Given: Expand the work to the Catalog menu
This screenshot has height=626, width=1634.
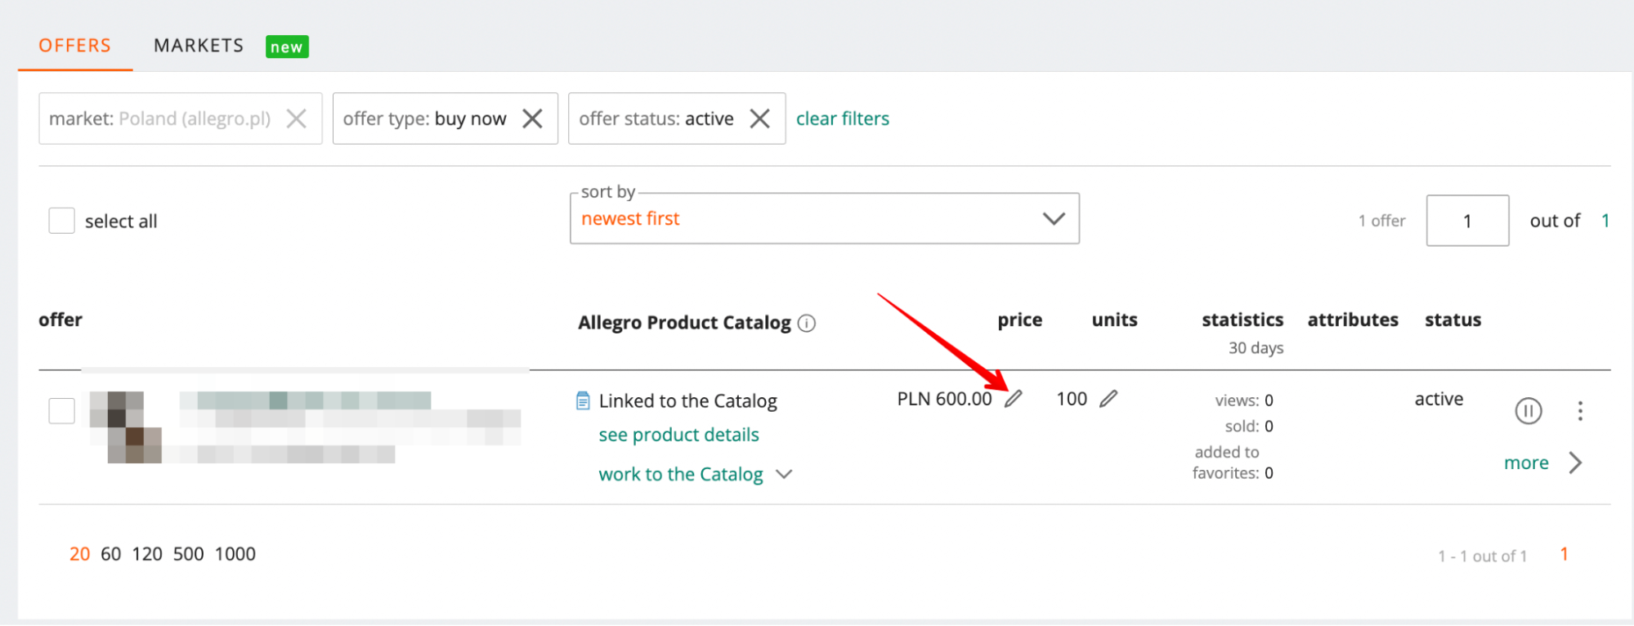Looking at the screenshot, I should 695,475.
